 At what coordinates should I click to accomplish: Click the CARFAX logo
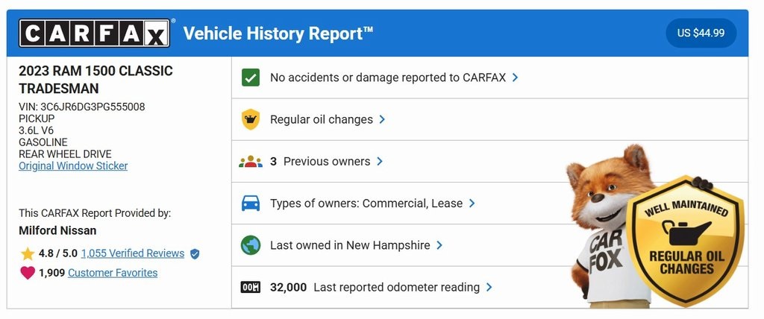point(95,34)
